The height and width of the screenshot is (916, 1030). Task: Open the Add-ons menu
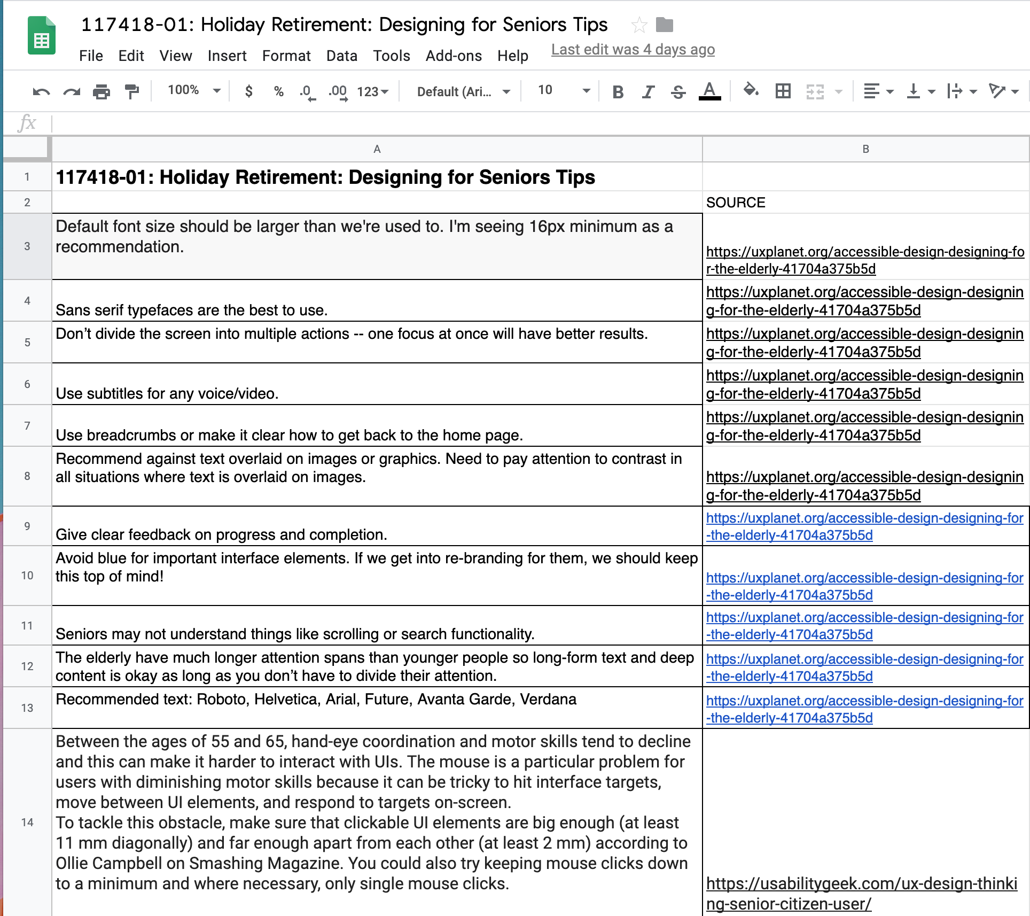click(454, 56)
